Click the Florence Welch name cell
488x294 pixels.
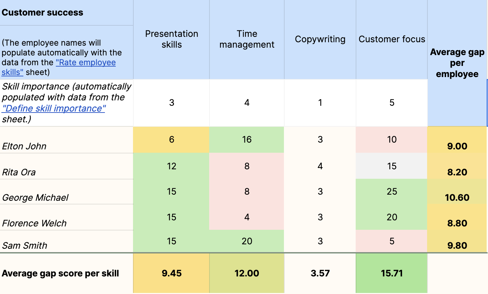tap(34, 223)
